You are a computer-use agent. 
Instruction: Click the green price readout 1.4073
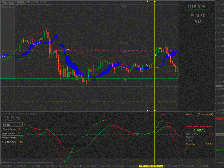coord(199,130)
